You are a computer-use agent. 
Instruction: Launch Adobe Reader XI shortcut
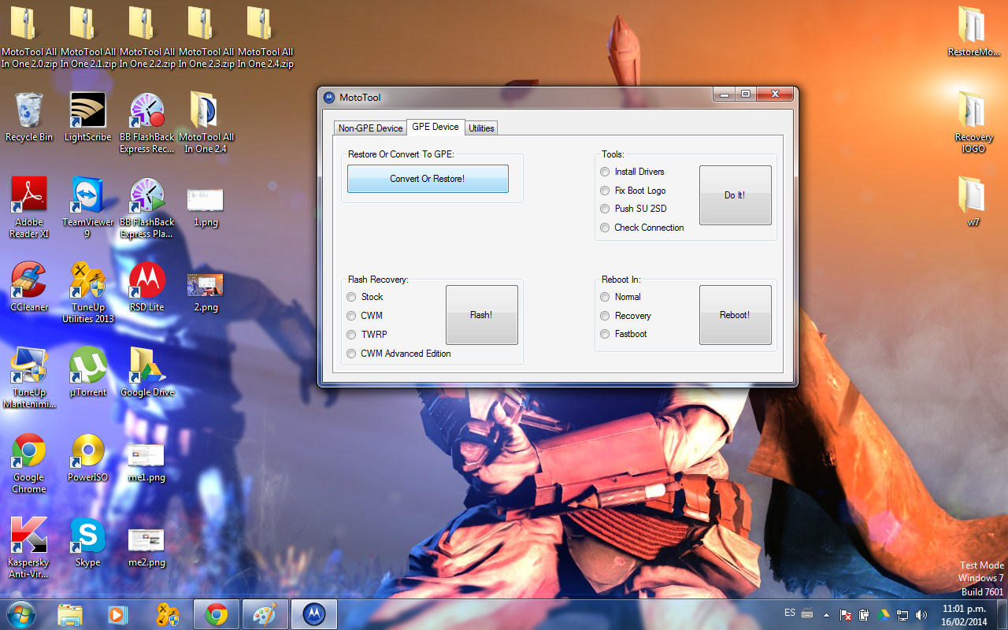coord(29,207)
